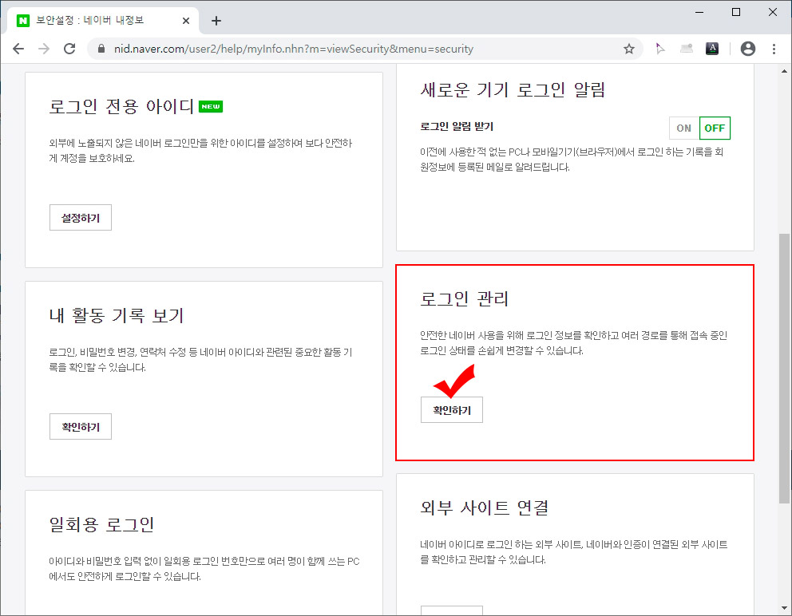This screenshot has width=792, height=616.
Task: View site lock info icon
Action: coord(101,49)
